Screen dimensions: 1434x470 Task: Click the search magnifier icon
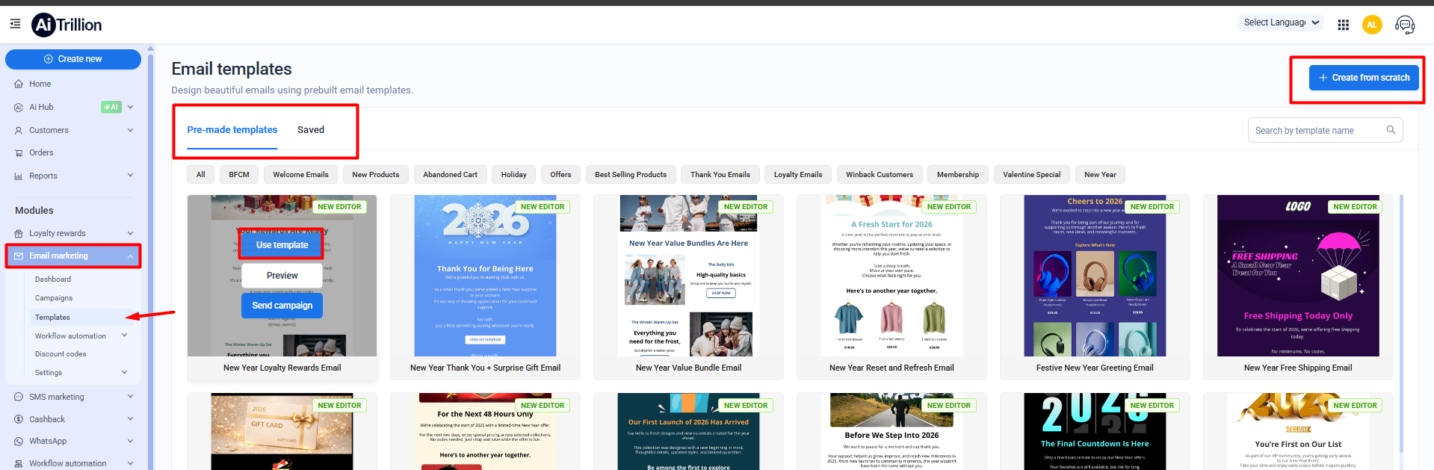tap(1391, 130)
